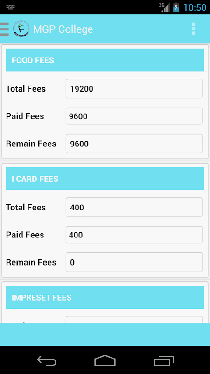Tap the I CARD FEES section header
Viewport: 210px width, 374px height.
(105, 179)
